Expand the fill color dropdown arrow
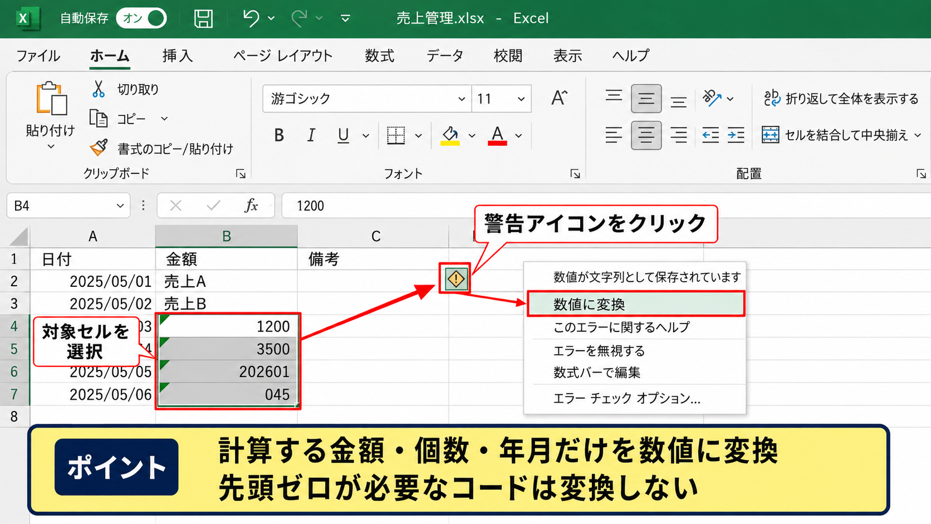Viewport: 931px width, 524px height. pos(472,135)
